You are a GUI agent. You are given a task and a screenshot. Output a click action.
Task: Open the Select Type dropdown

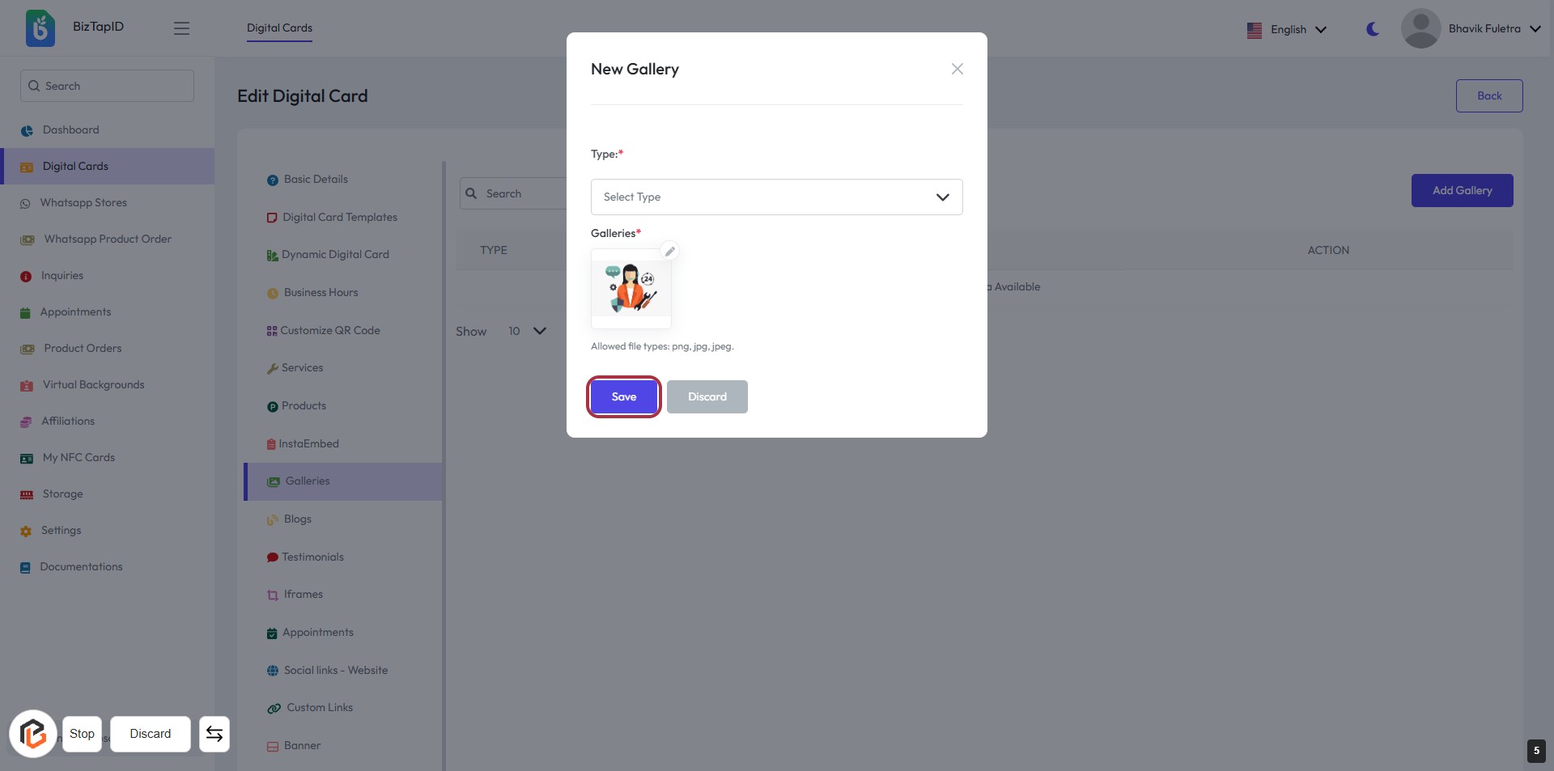click(x=776, y=197)
